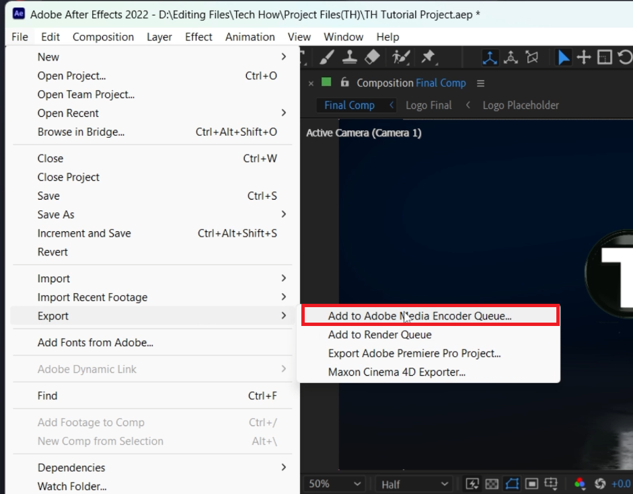Select the Clone Stamp tool
Screen dimensions: 633x494
pyautogui.click(x=349, y=57)
